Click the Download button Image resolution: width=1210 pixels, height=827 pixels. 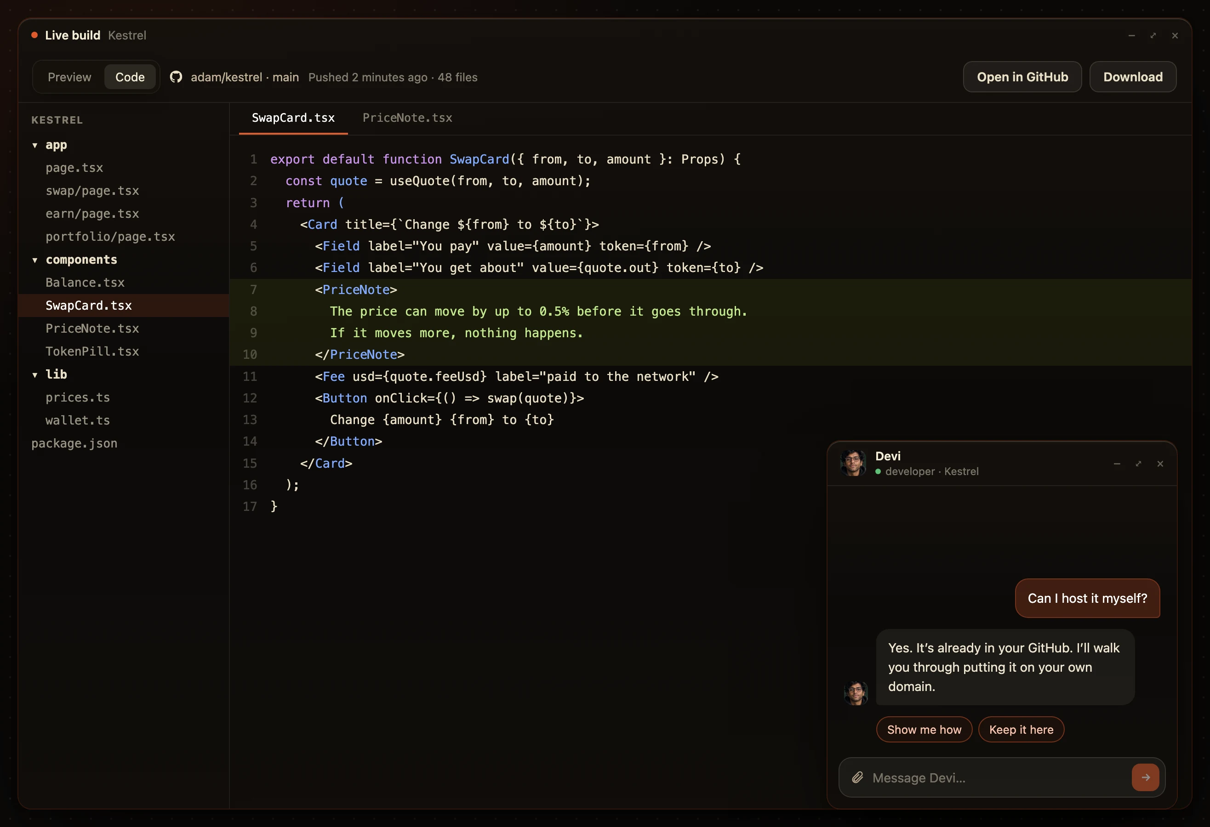(x=1132, y=77)
